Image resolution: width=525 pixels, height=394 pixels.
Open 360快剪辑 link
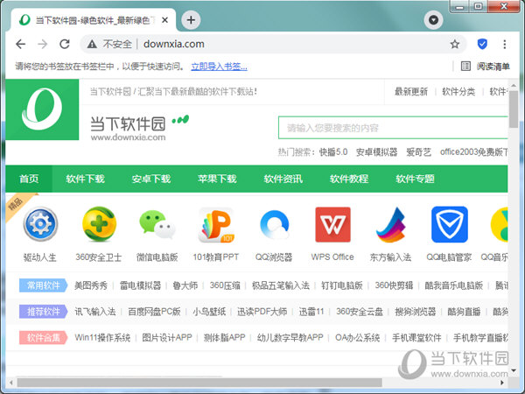point(394,285)
